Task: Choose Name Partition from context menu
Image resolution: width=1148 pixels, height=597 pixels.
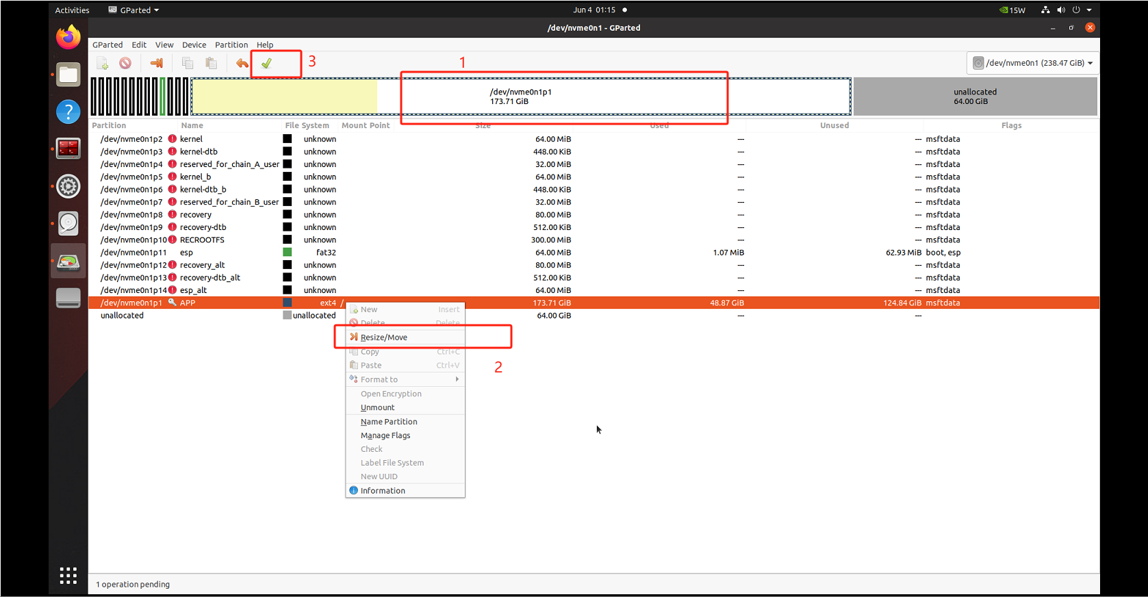Action: click(405, 422)
